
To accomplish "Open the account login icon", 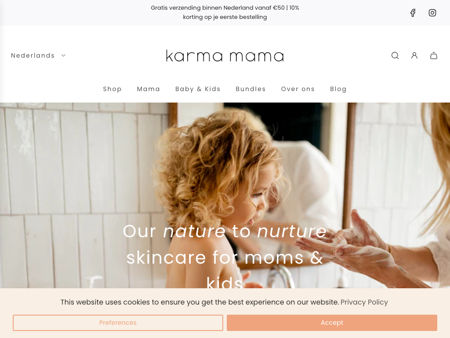I will click(414, 55).
